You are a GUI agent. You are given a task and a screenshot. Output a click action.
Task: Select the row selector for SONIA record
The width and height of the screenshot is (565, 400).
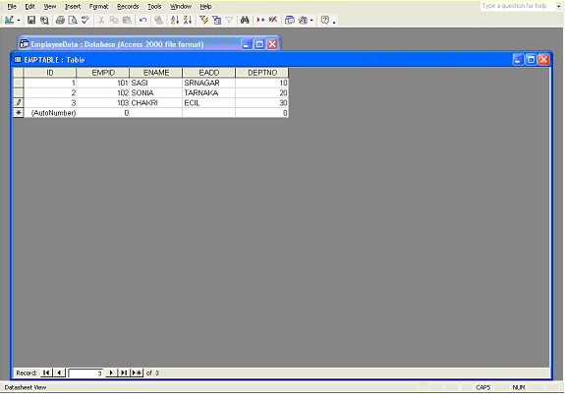click(x=18, y=92)
